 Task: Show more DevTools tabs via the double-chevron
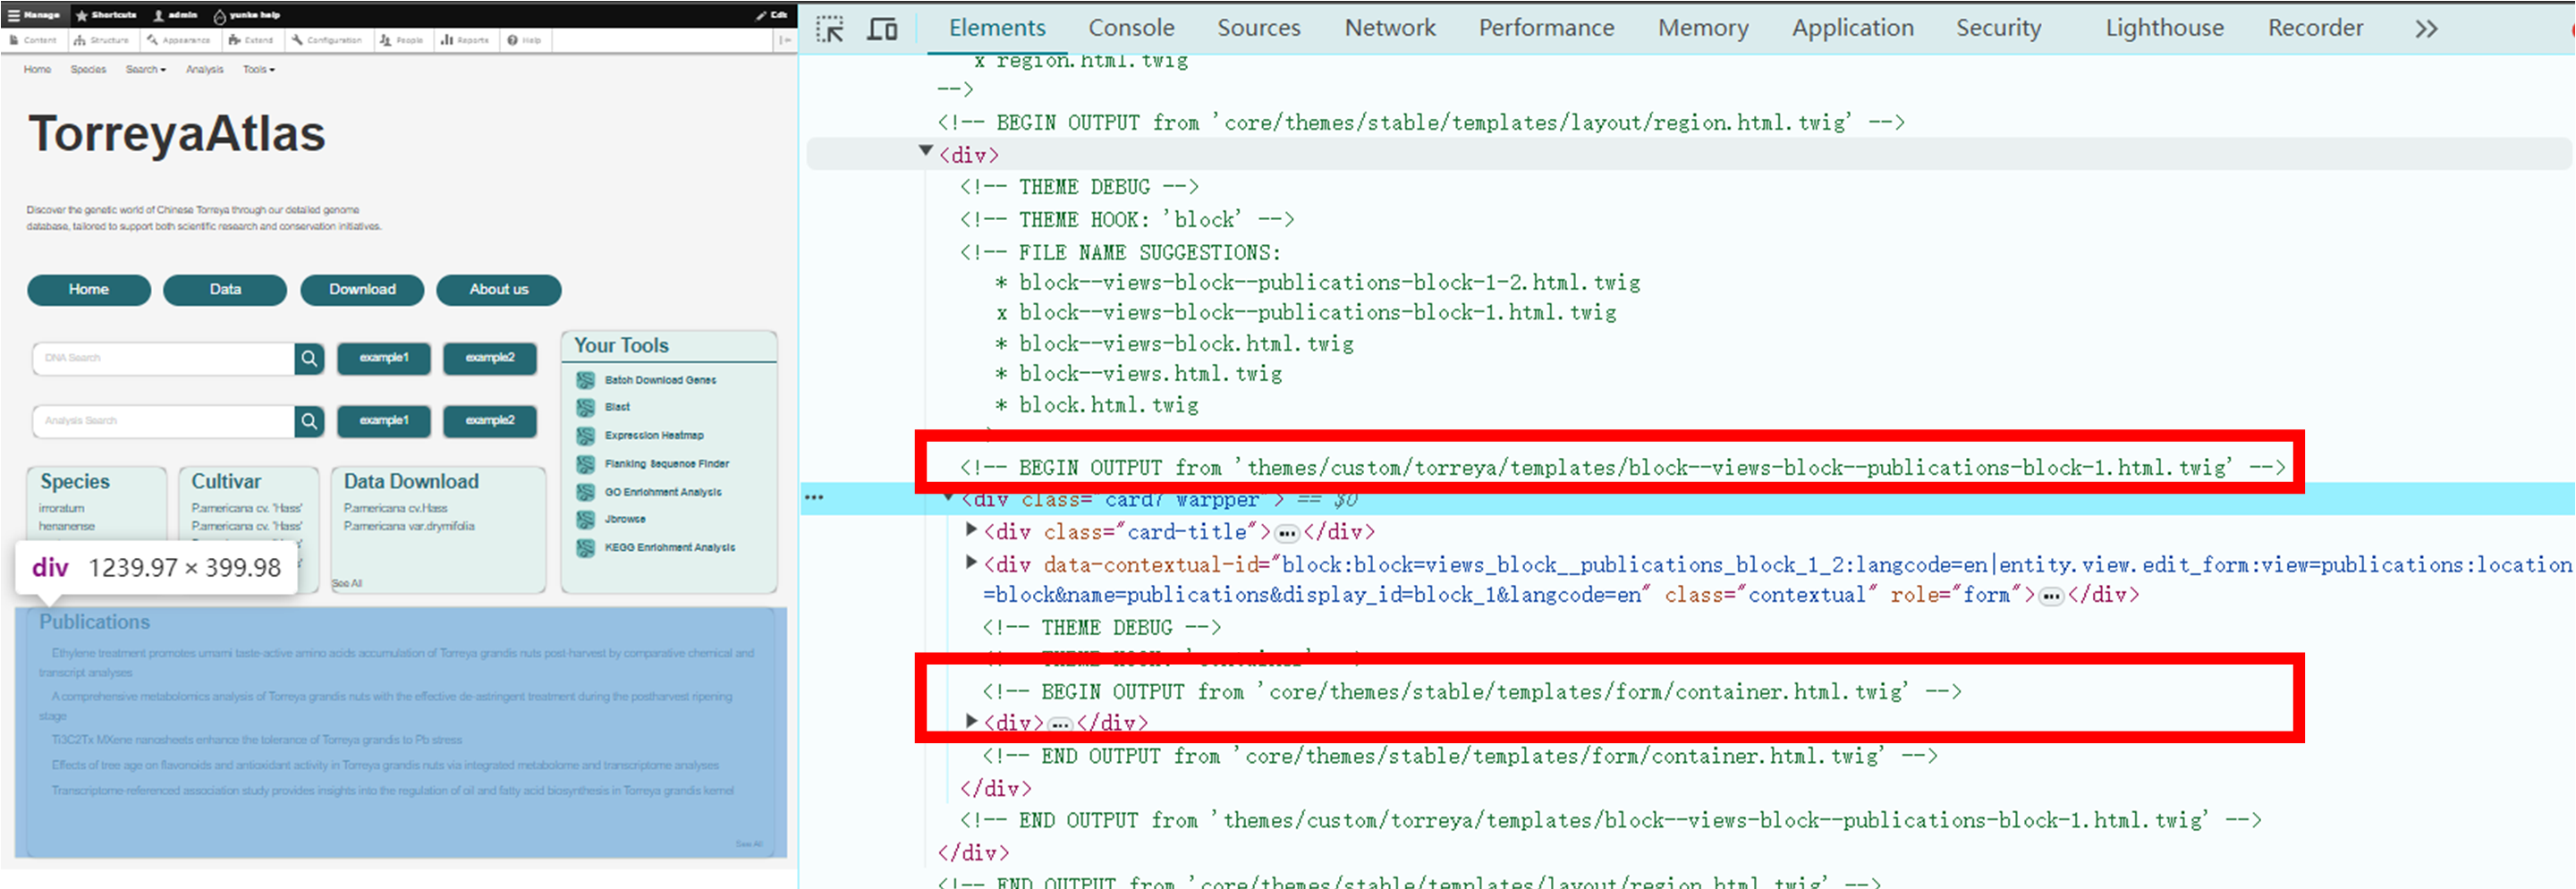point(2426,29)
